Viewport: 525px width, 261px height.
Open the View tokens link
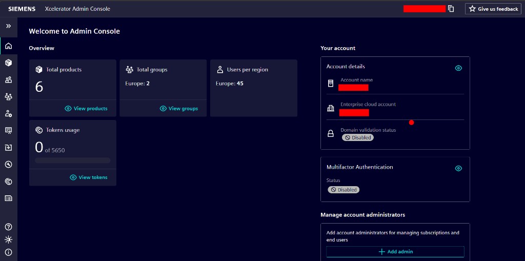pos(89,177)
